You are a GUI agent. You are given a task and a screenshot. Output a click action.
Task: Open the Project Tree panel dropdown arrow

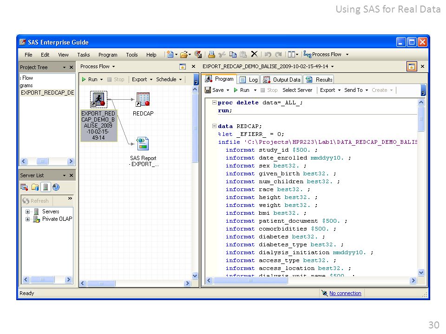[64, 67]
